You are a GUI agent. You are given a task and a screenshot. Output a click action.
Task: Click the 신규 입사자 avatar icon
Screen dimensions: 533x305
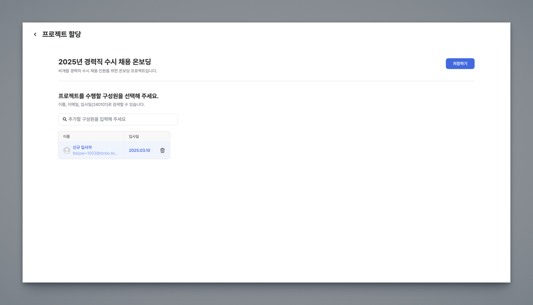tap(67, 150)
